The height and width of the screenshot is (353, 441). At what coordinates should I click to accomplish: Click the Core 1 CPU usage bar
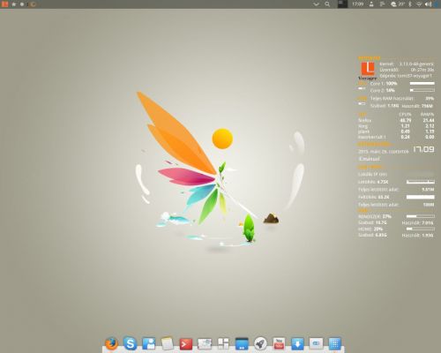coord(422,84)
